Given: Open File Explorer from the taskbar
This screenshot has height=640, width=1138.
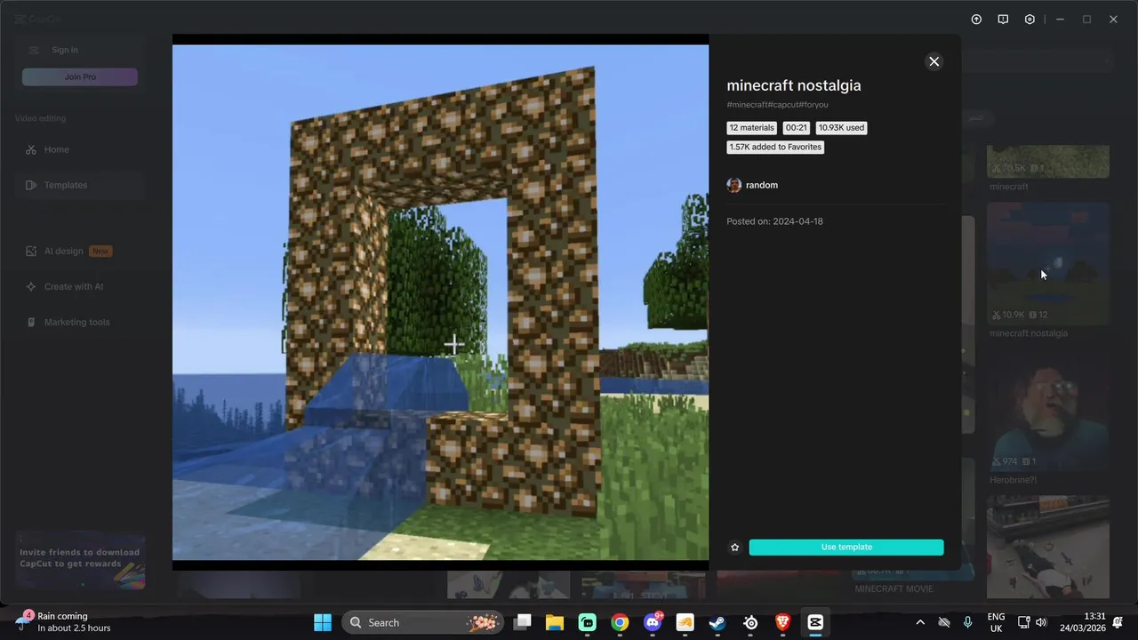Looking at the screenshot, I should [x=555, y=622].
